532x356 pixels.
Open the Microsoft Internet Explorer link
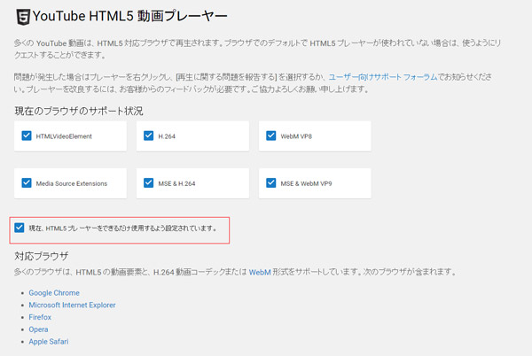tap(72, 305)
